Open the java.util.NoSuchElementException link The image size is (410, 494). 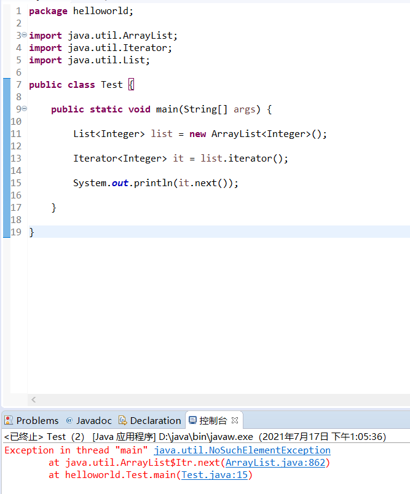[242, 450]
